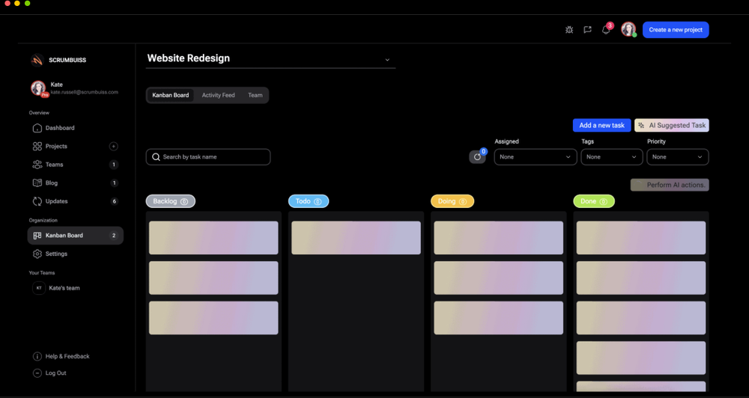Open the user avatar in the top bar

(628, 29)
